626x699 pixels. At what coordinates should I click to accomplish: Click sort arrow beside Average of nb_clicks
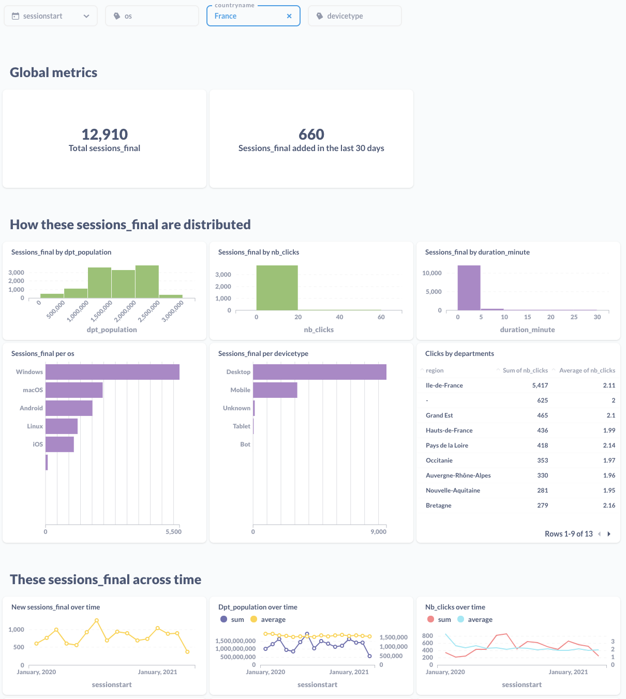pos(554,370)
